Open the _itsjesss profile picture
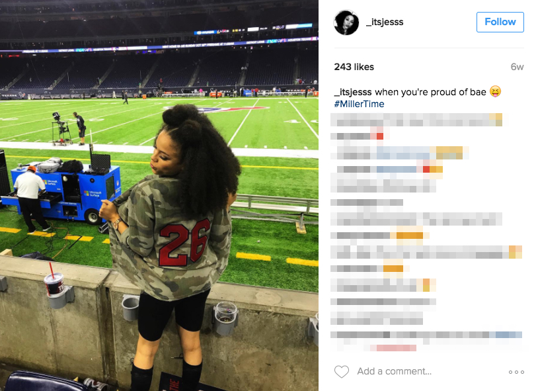536x391 pixels. click(x=346, y=22)
